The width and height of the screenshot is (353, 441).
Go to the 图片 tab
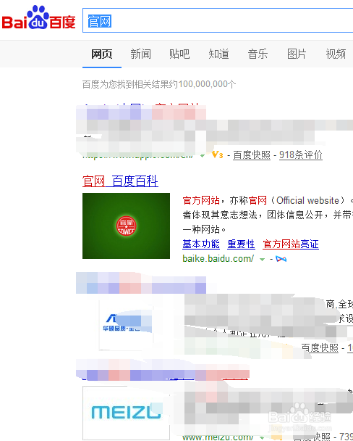[x=297, y=54]
